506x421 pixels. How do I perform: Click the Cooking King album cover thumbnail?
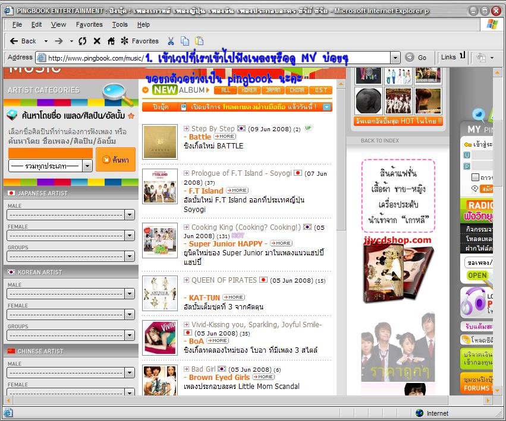(x=160, y=240)
